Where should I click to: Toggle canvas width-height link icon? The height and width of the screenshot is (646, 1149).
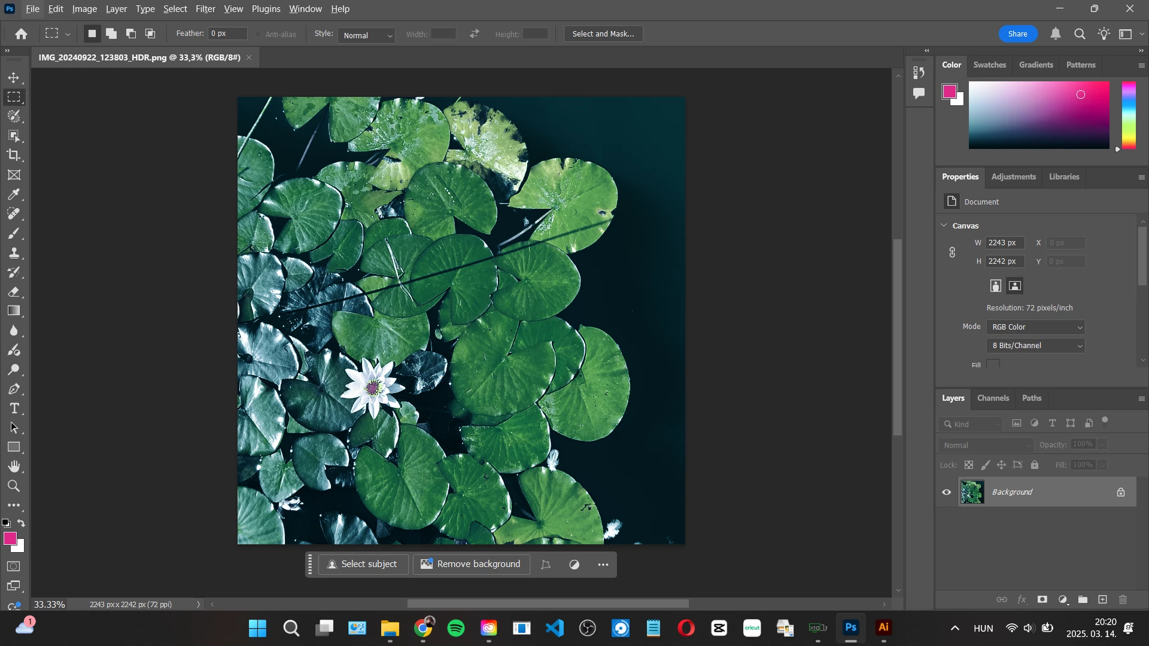[952, 252]
